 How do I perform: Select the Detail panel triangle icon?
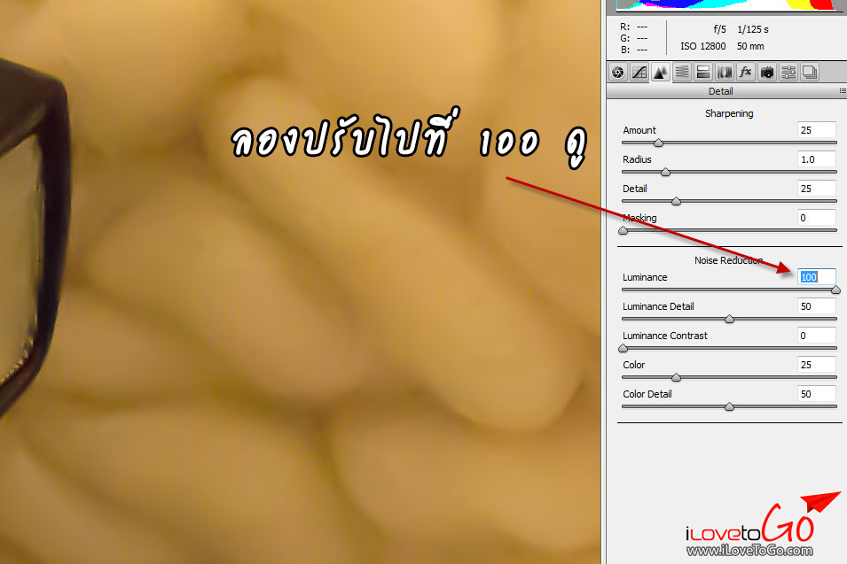(661, 72)
